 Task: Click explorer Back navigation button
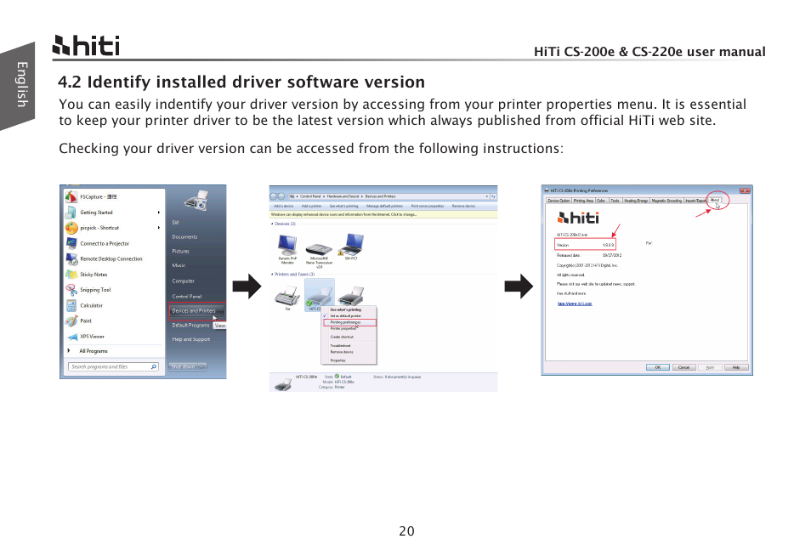pos(274,196)
